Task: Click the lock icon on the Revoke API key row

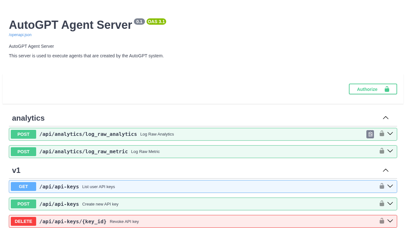Action: point(382,221)
